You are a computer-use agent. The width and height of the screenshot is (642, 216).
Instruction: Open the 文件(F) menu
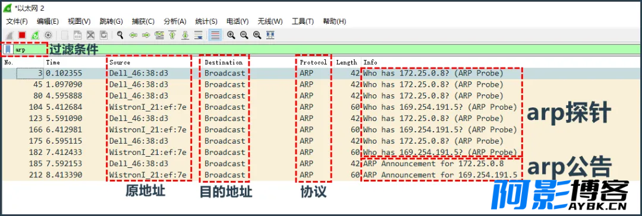click(17, 21)
